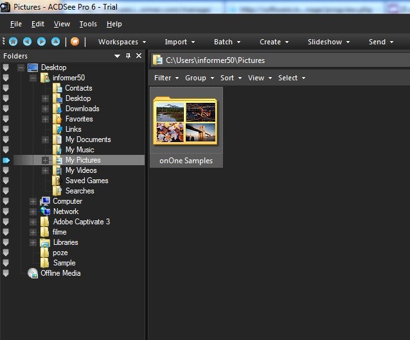
Task: Toggle Easy-Select marker for My Documents
Action: 6,139
